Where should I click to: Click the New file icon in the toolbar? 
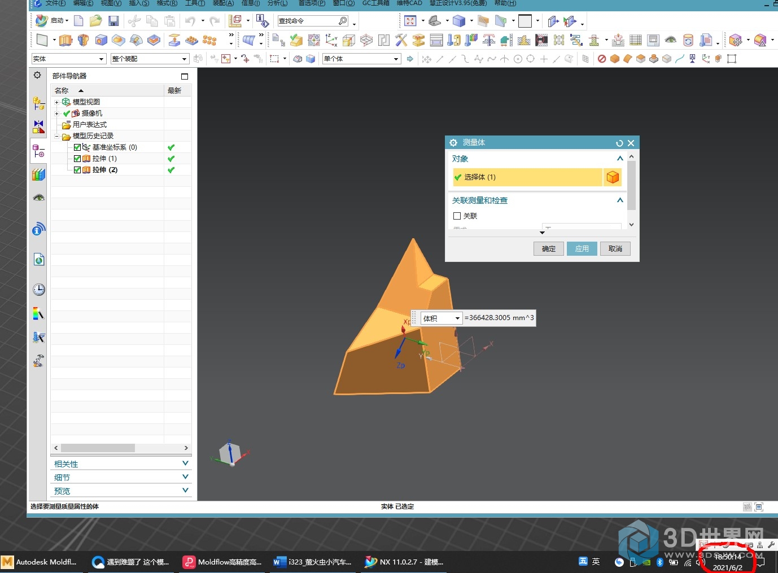pos(78,21)
